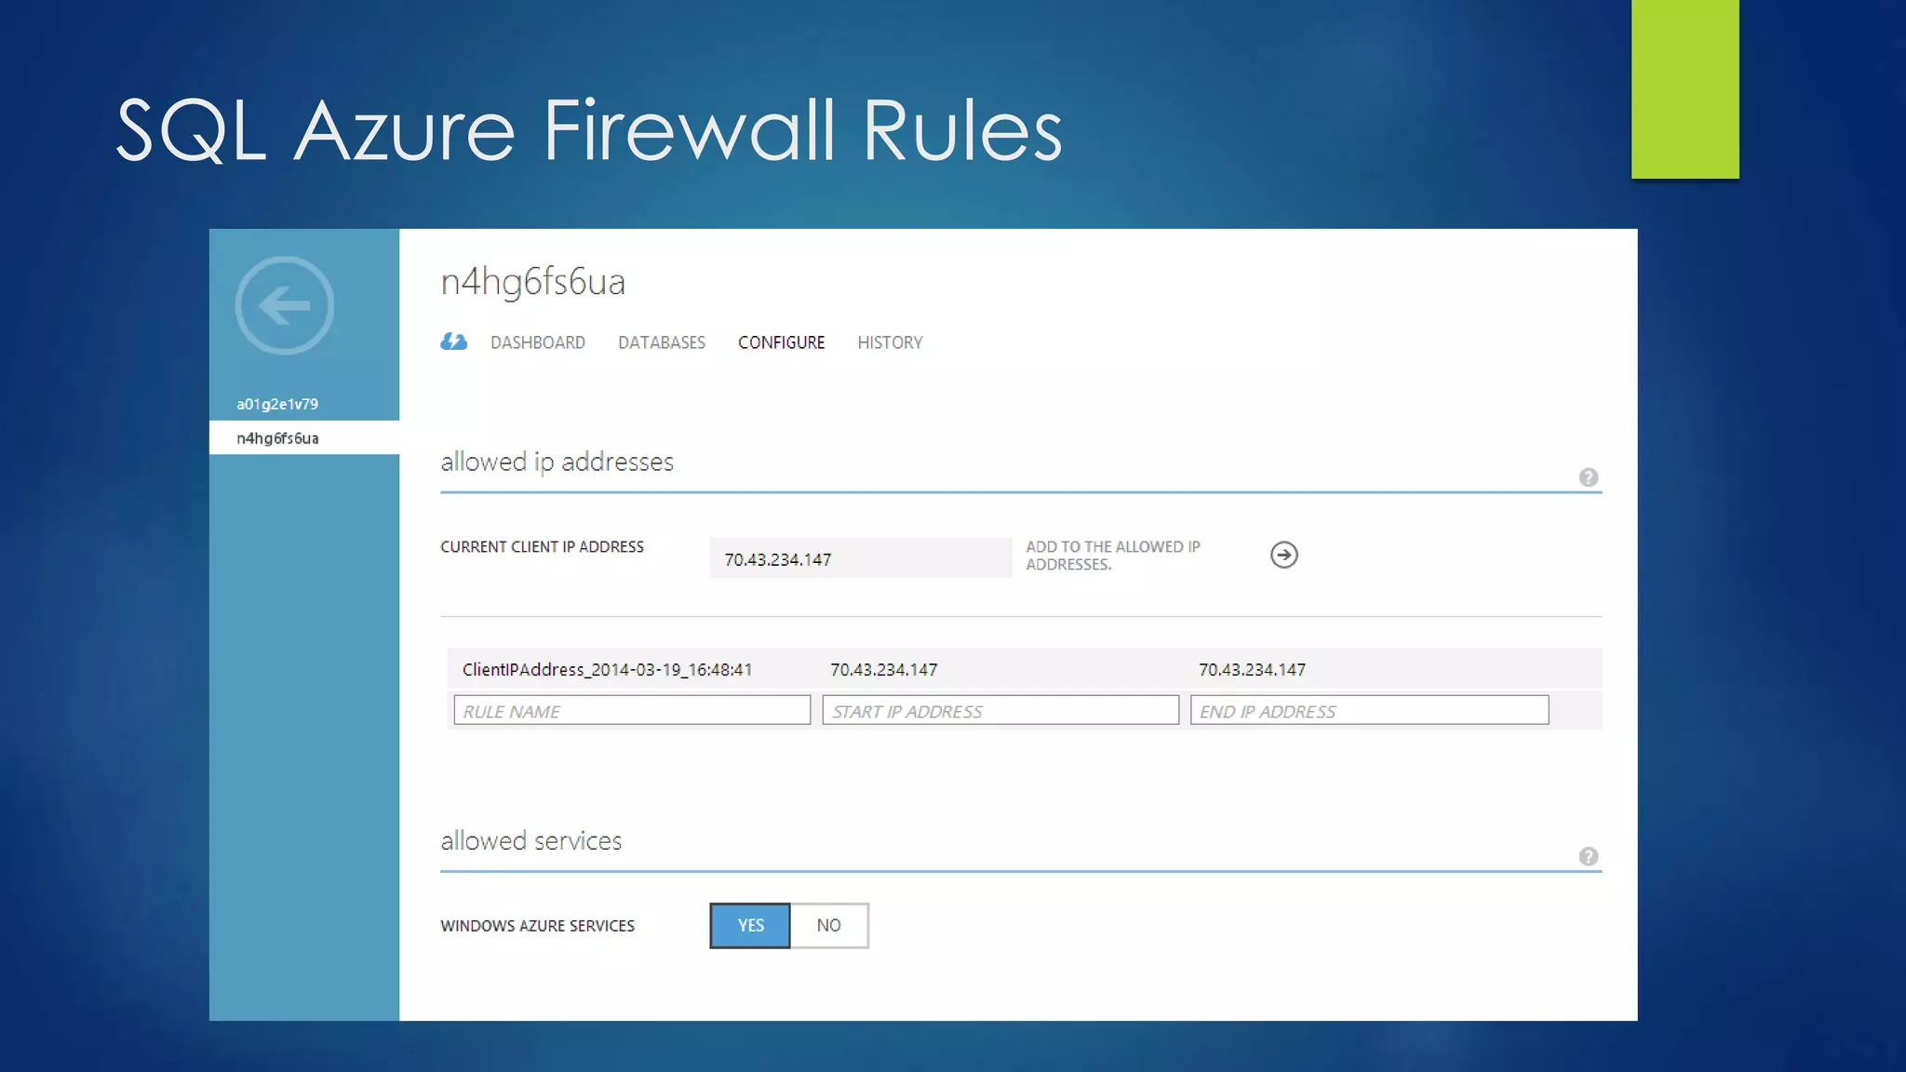Set Windows Azure Services to YES

tap(750, 926)
